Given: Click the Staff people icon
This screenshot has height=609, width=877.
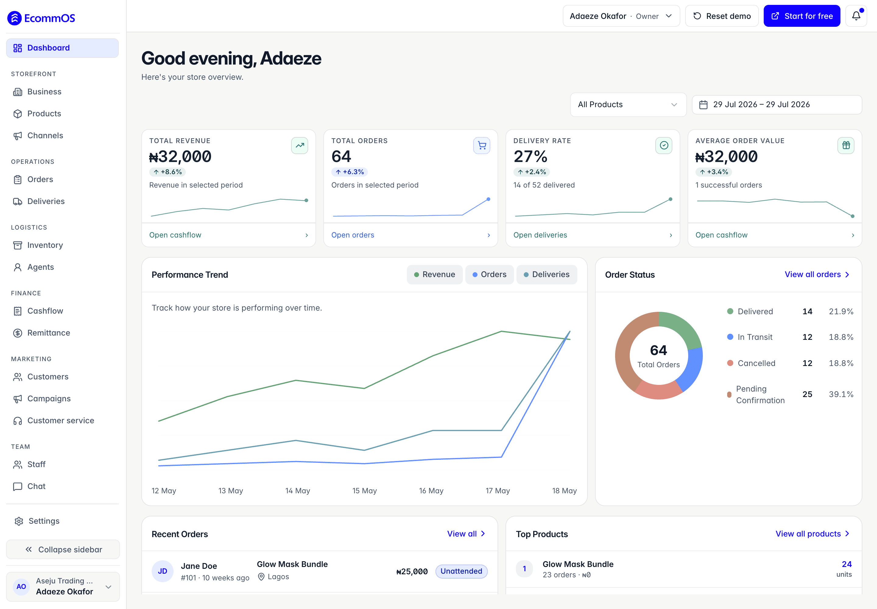Looking at the screenshot, I should click(18, 465).
